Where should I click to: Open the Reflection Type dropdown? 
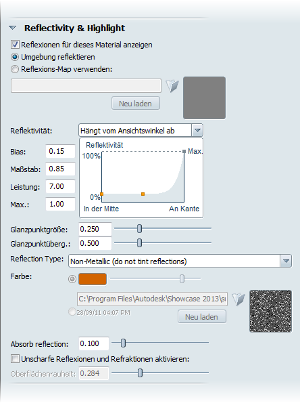tap(286, 261)
